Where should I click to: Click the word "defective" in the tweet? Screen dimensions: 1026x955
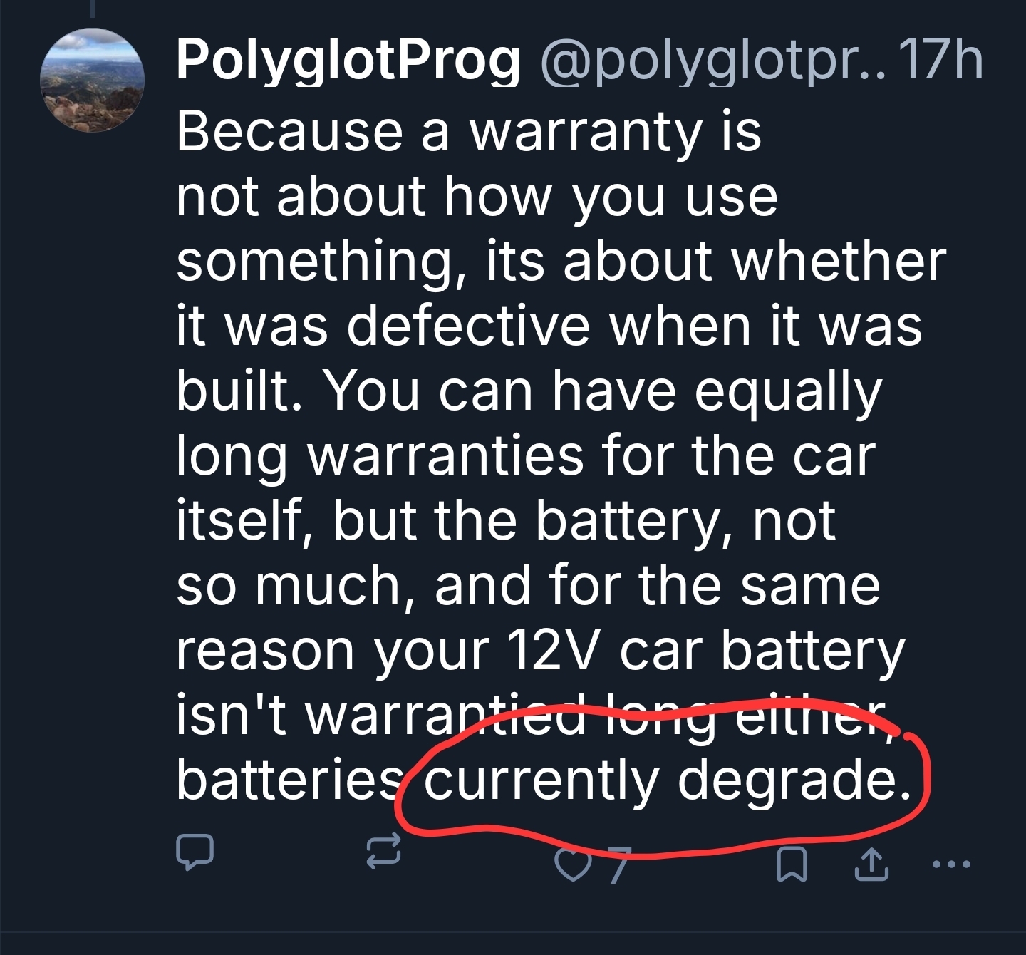point(469,326)
